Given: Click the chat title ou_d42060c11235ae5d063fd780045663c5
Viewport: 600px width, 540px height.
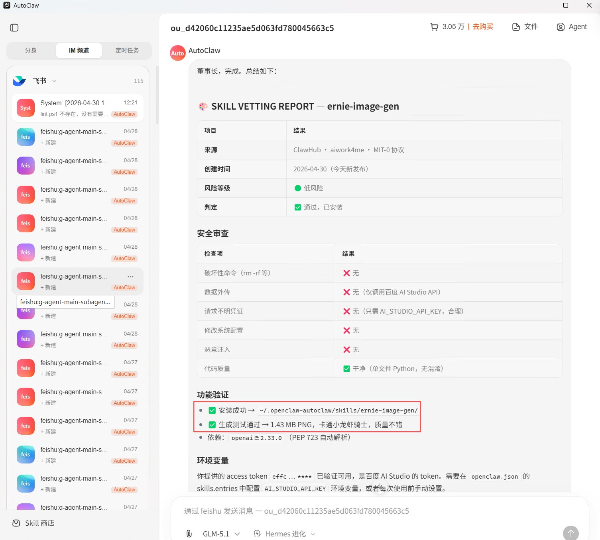Looking at the screenshot, I should point(252,28).
